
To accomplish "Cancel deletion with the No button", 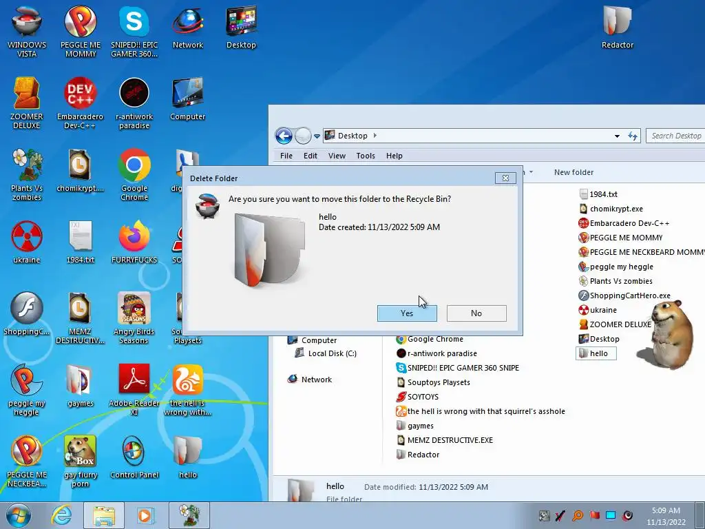I will pyautogui.click(x=476, y=313).
